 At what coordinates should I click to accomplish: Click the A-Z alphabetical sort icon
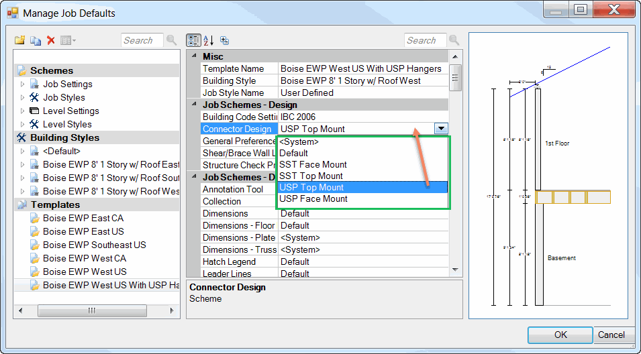coord(209,40)
